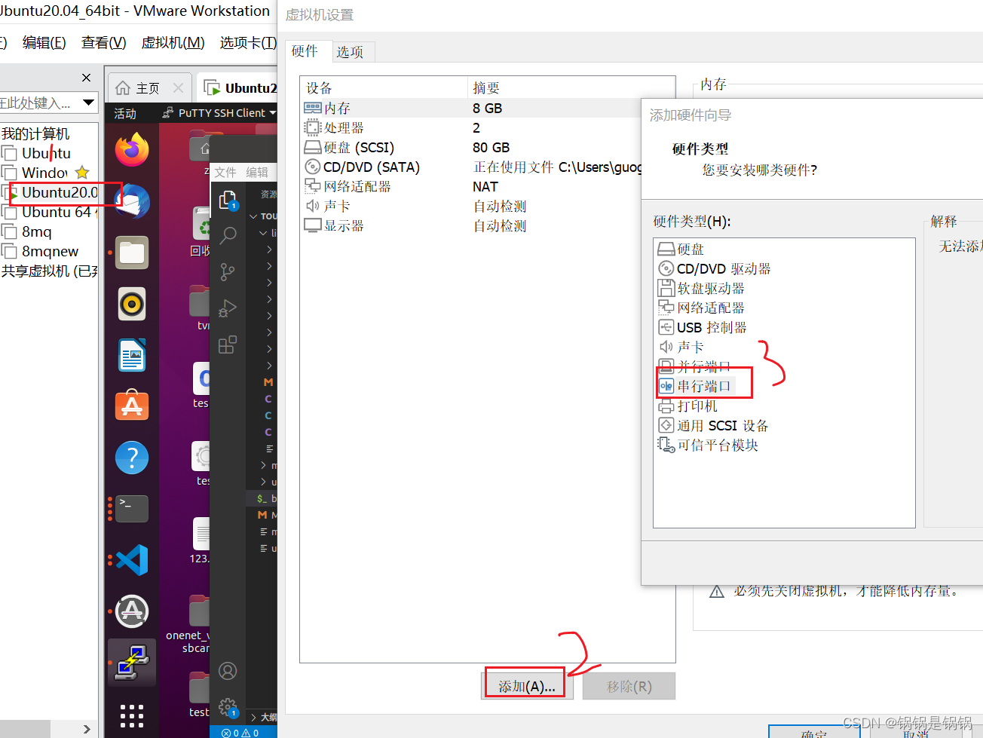The height and width of the screenshot is (738, 983).
Task: Select 打印机 hardware type
Action: pyautogui.click(x=688, y=406)
